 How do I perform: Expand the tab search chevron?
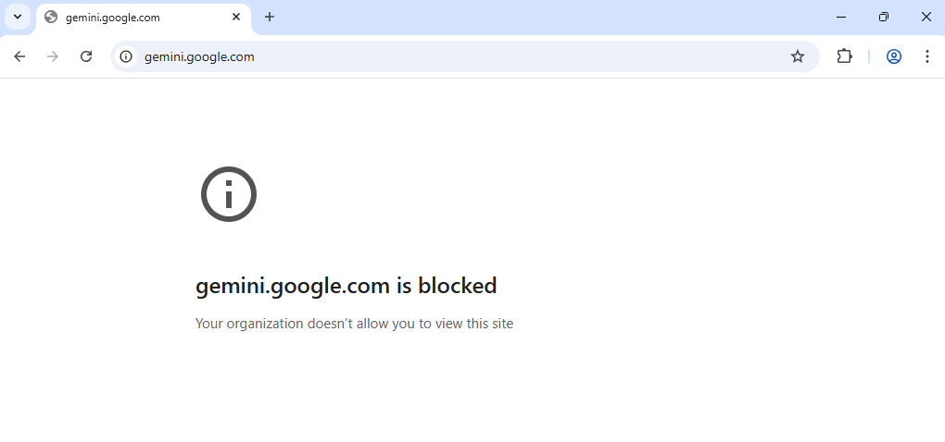[17, 17]
